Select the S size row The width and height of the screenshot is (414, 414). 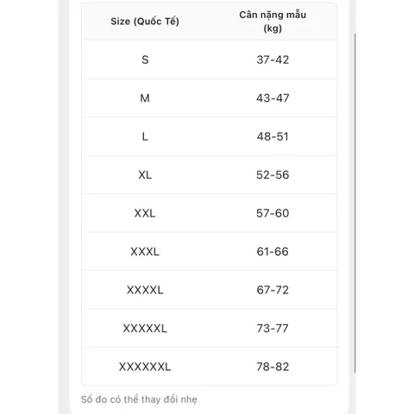(x=210, y=60)
